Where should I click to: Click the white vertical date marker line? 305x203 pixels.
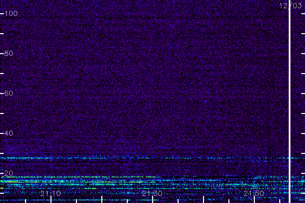coord(289,101)
